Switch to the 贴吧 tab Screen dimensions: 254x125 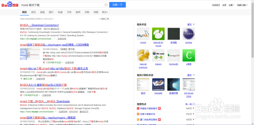tap(78, 12)
